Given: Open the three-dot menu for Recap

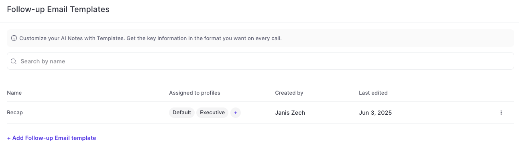Looking at the screenshot, I should pos(501,113).
